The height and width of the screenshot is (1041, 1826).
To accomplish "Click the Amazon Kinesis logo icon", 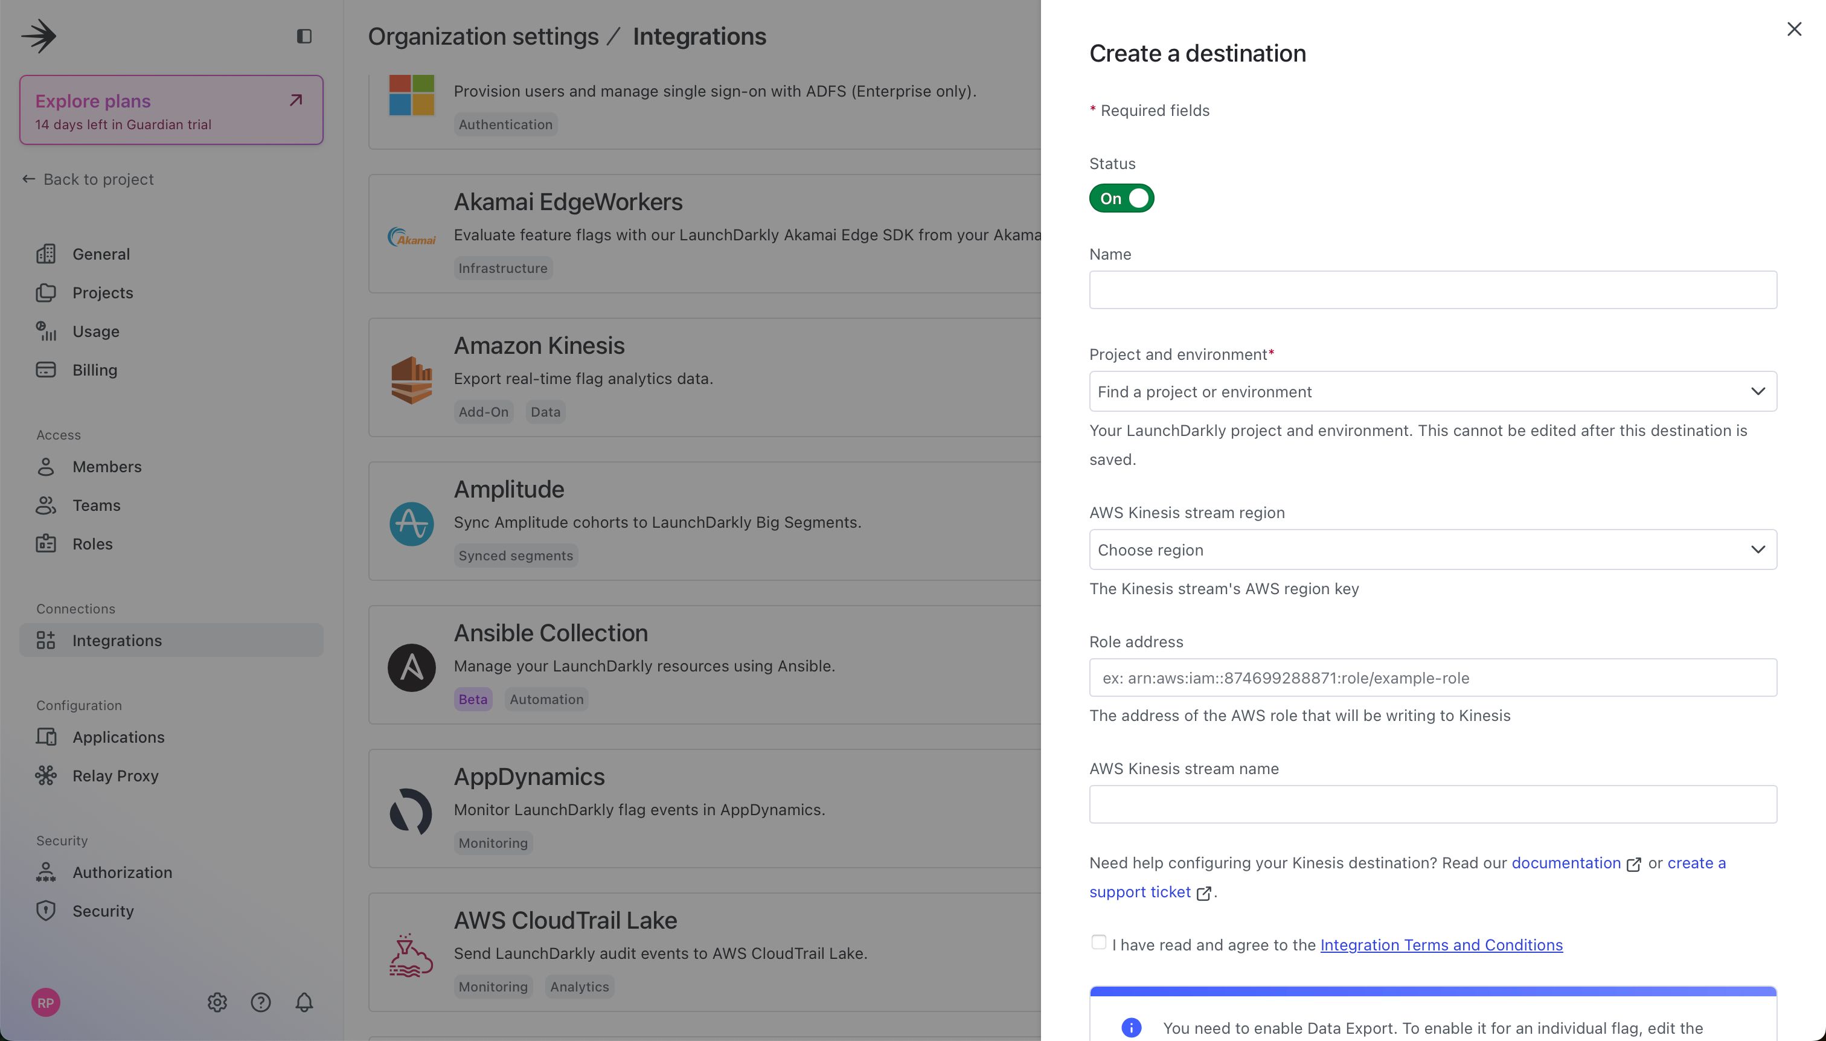I will (x=411, y=379).
